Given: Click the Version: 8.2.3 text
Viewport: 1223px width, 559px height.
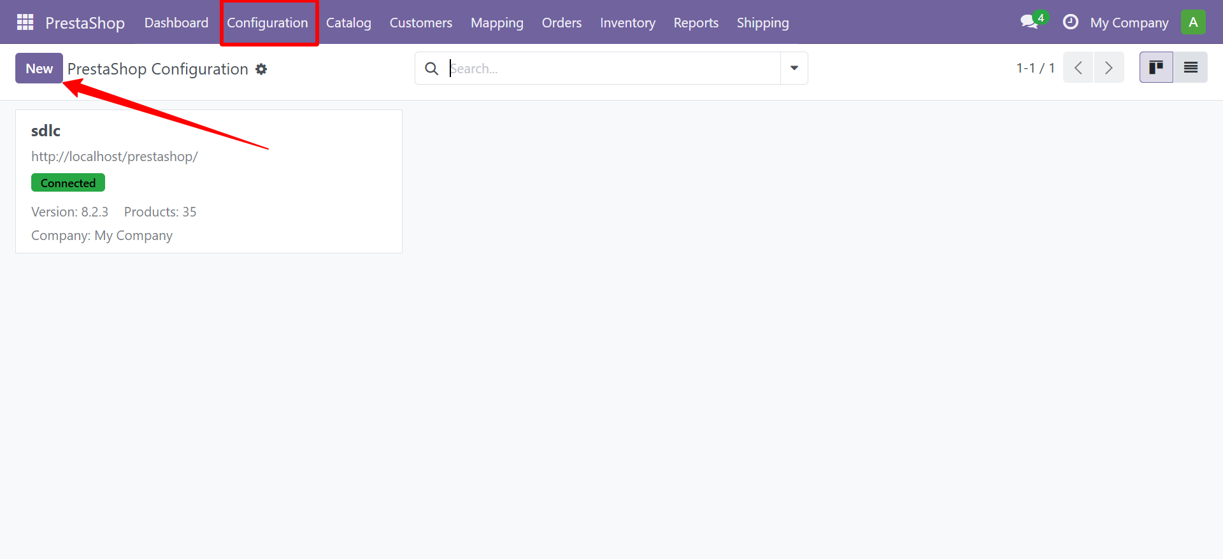Looking at the screenshot, I should coord(70,212).
